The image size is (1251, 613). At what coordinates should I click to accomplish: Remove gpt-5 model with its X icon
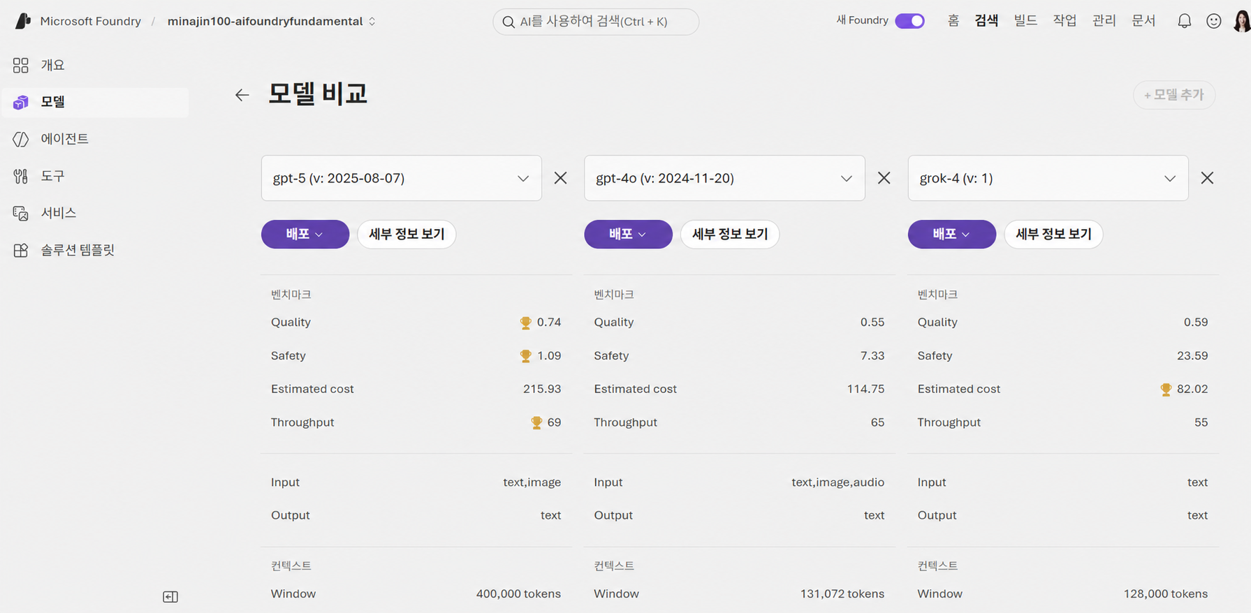point(560,178)
